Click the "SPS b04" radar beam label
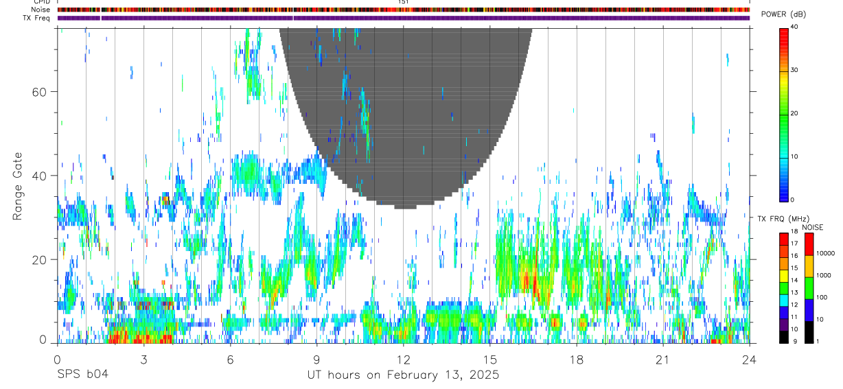The image size is (843, 389). 82,375
